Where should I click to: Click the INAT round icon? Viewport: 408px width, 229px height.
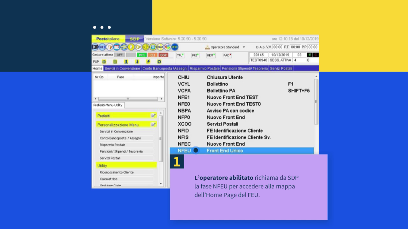tap(160, 47)
